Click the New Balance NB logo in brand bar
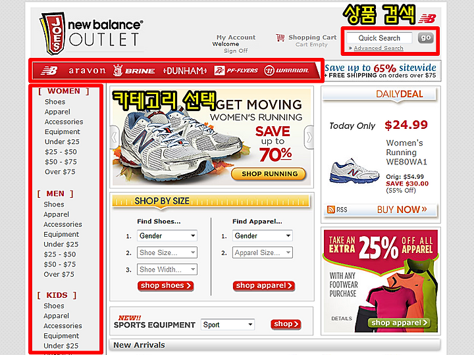This screenshot has height=355, width=474. coord(49,70)
